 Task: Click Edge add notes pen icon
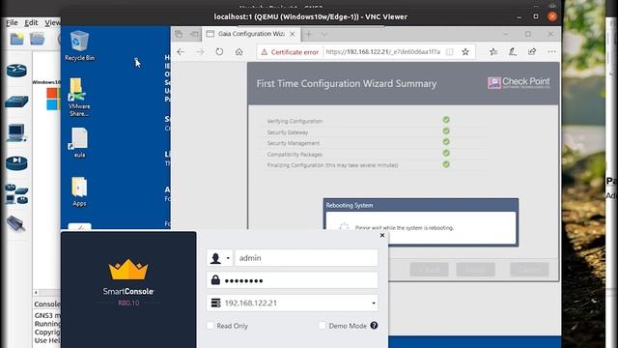(513, 51)
